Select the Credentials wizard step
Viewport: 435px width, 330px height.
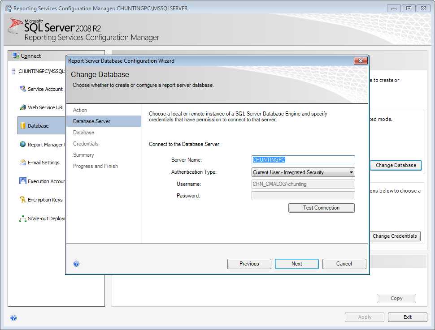(x=86, y=144)
